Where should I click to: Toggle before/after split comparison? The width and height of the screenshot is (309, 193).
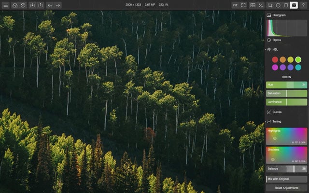pyautogui.click(x=253, y=5)
